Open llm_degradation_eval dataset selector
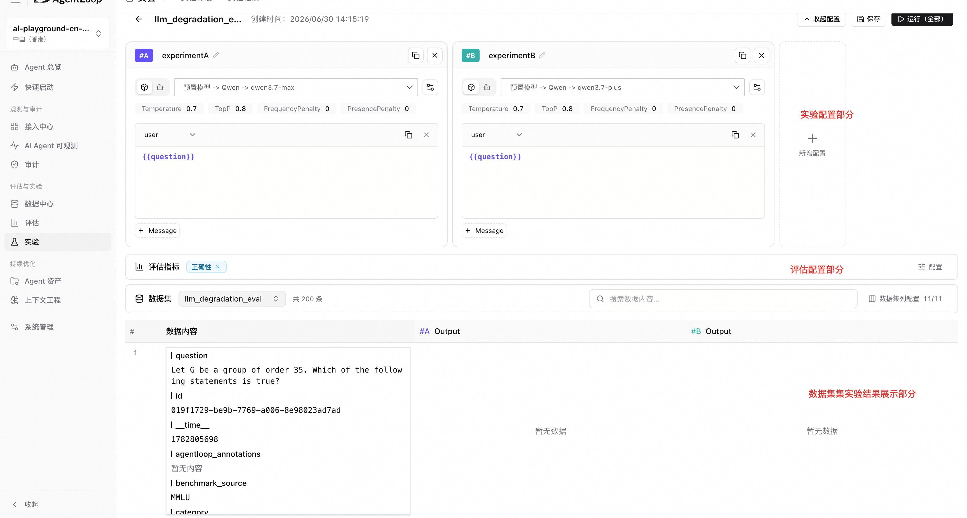The image size is (967, 518). coord(232,299)
